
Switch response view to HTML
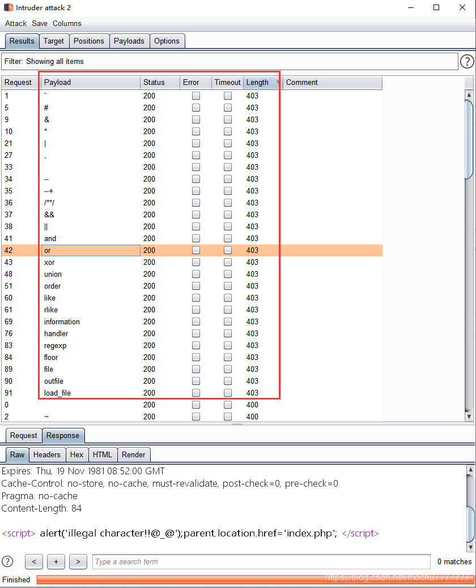tap(102, 454)
